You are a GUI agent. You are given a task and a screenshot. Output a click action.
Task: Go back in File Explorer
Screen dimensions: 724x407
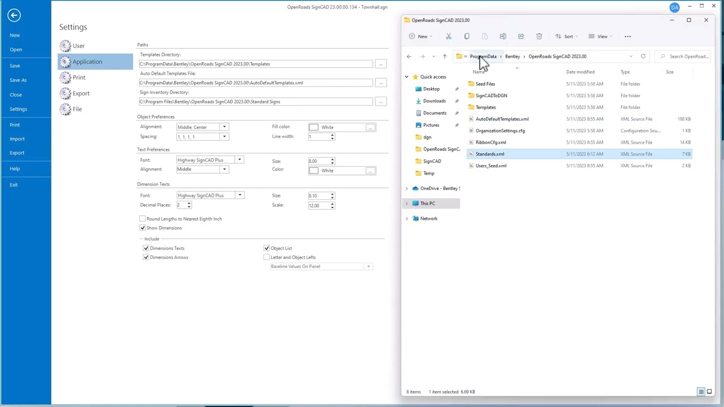click(409, 57)
